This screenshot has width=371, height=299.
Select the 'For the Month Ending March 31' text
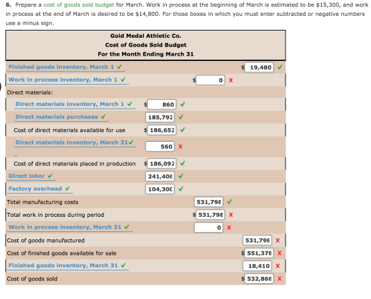[146, 54]
